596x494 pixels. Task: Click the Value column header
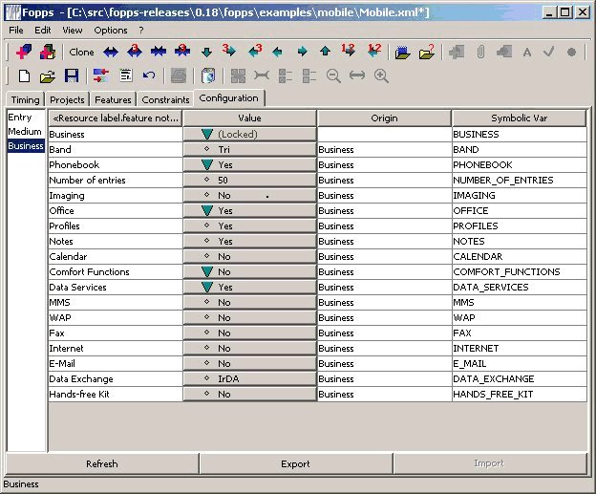249,118
